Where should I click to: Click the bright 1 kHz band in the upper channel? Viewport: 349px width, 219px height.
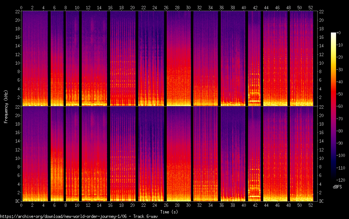pos(254,101)
